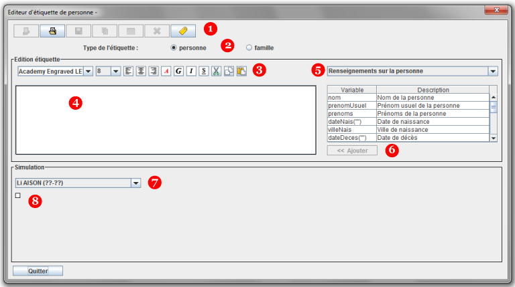Align text right in label editor
515x287 pixels.
click(x=154, y=71)
